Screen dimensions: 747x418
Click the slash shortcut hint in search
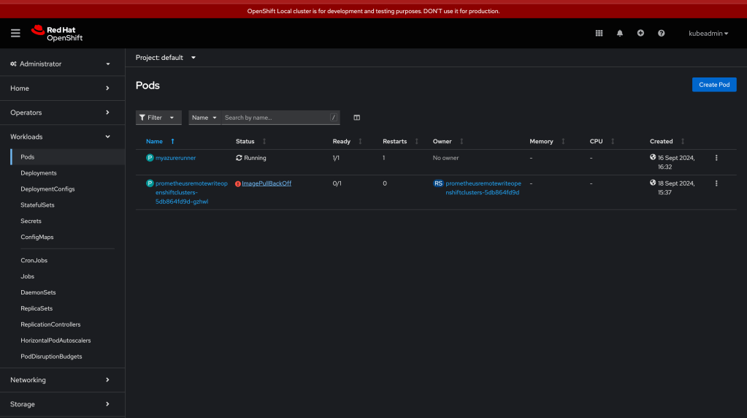pyautogui.click(x=334, y=118)
